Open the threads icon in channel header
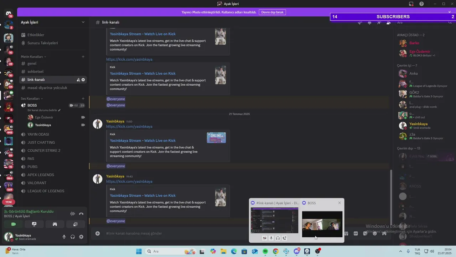Viewport: 456px width, 257px height. pos(360,22)
